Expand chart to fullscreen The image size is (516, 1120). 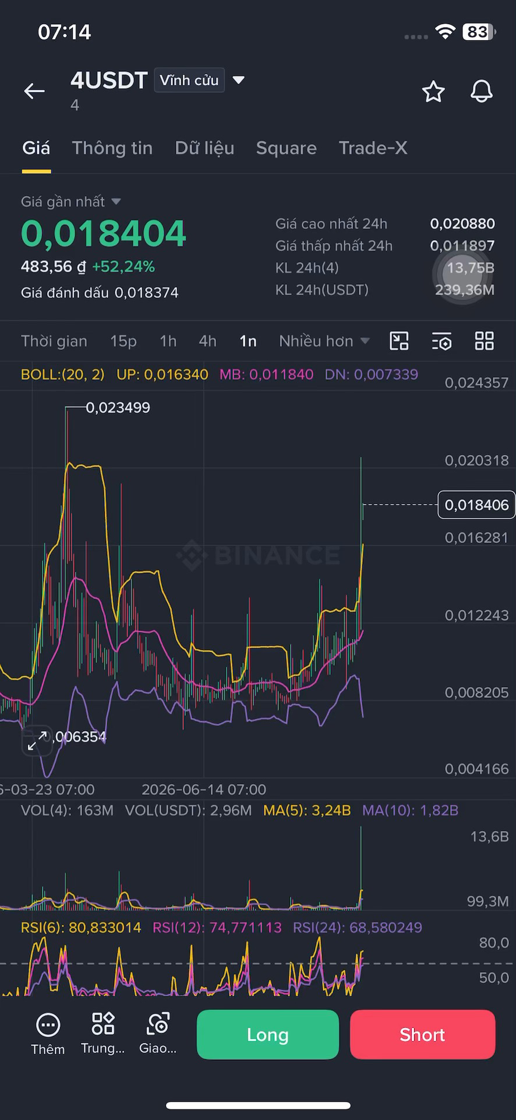[x=37, y=741]
